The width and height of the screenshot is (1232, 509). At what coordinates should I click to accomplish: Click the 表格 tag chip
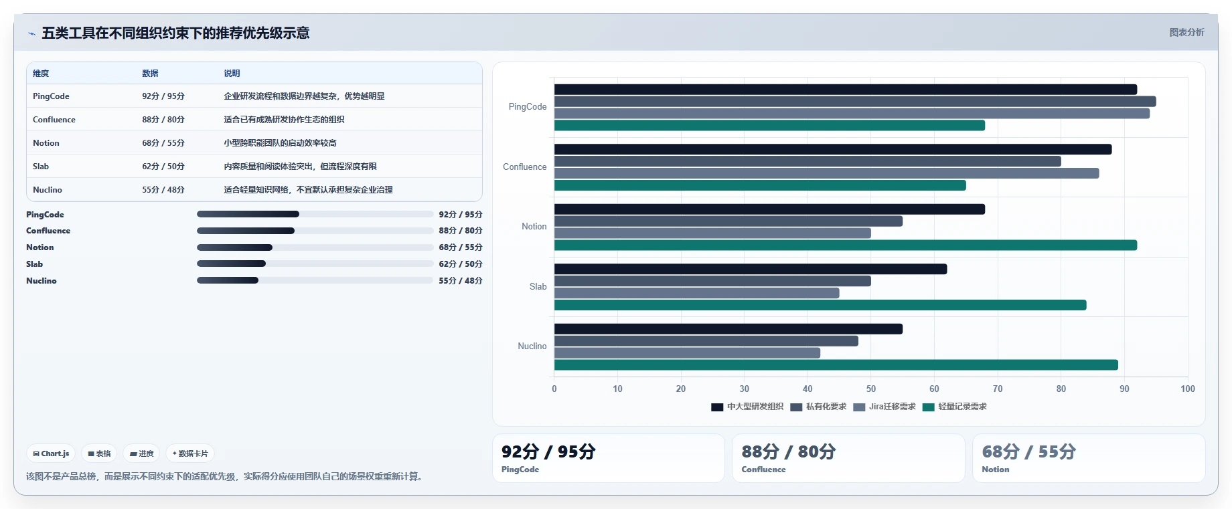tap(99, 453)
